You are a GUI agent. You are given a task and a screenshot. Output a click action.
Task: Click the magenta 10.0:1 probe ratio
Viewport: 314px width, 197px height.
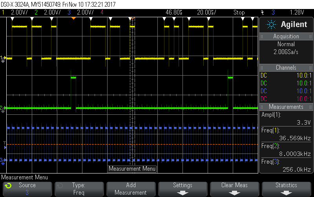304,99
